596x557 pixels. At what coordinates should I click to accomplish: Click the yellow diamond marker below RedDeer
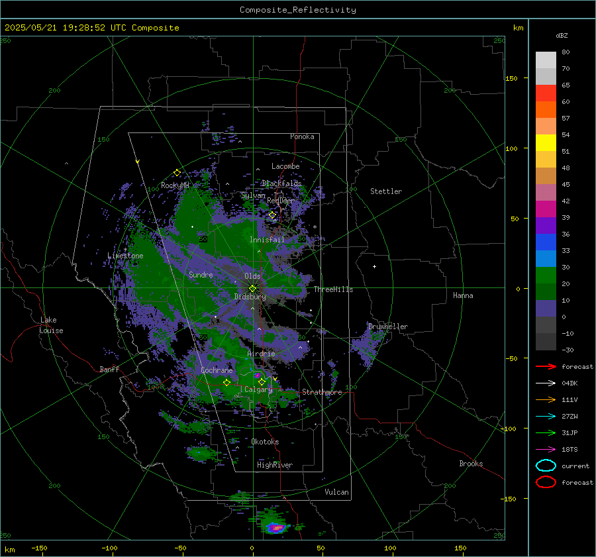(272, 215)
